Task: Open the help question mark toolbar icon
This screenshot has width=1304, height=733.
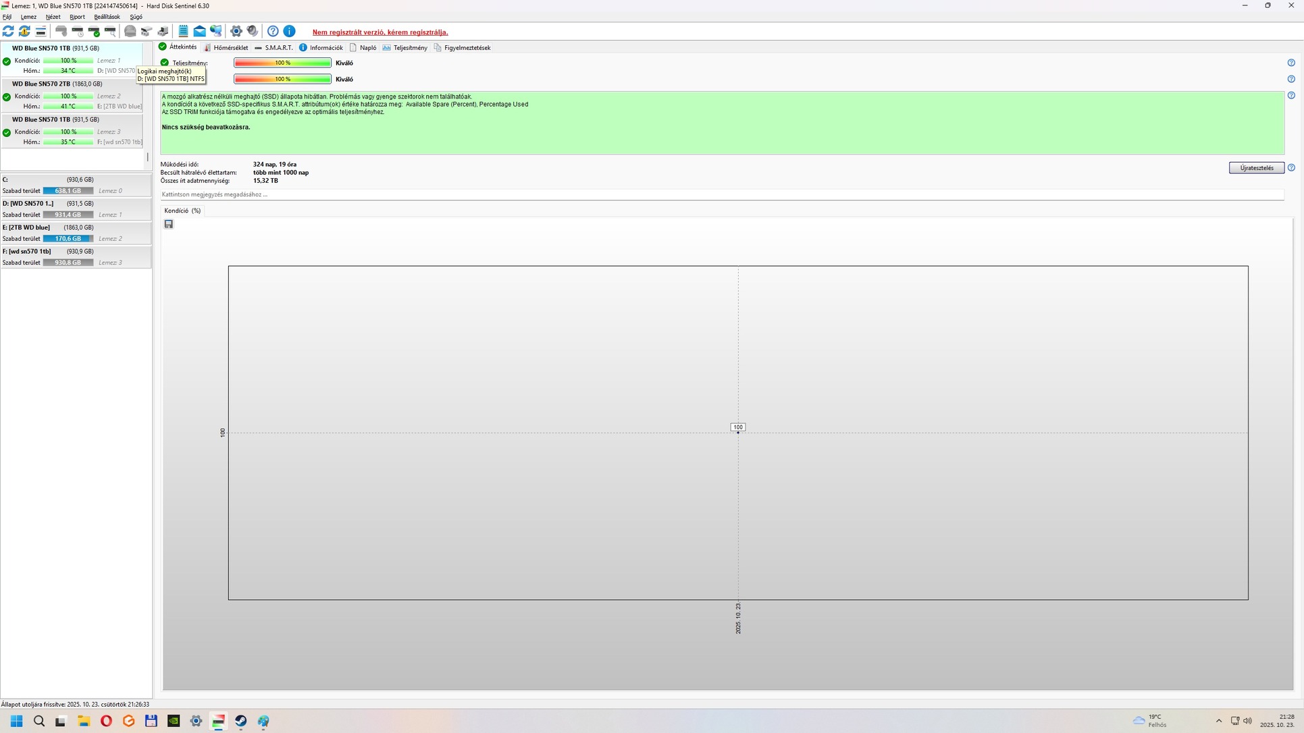Action: coord(273,31)
